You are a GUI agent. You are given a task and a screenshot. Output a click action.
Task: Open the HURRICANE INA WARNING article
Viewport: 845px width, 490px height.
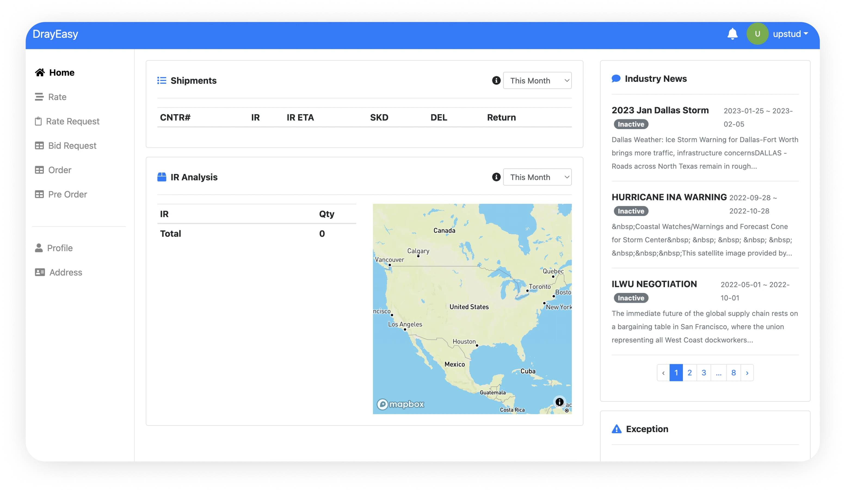(x=669, y=197)
